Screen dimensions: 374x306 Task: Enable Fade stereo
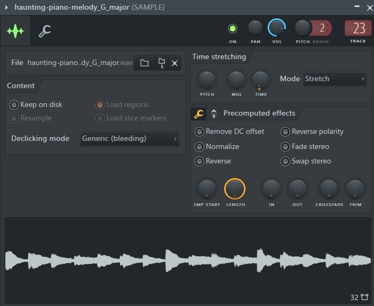point(305,147)
